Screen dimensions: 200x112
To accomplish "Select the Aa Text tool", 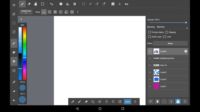I will tap(126, 4).
